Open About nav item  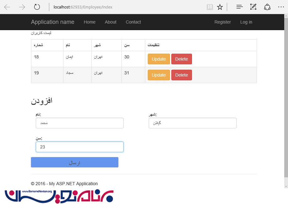(x=110, y=22)
